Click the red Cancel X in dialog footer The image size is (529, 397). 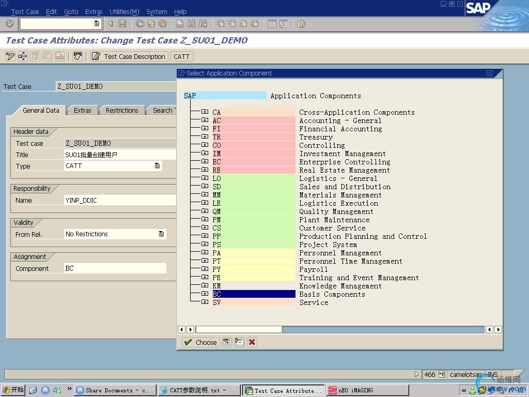pos(252,342)
